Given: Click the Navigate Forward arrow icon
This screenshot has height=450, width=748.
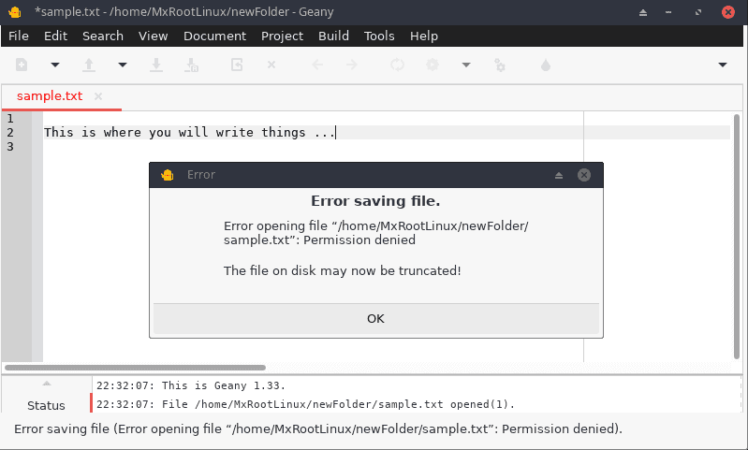Looking at the screenshot, I should point(352,65).
